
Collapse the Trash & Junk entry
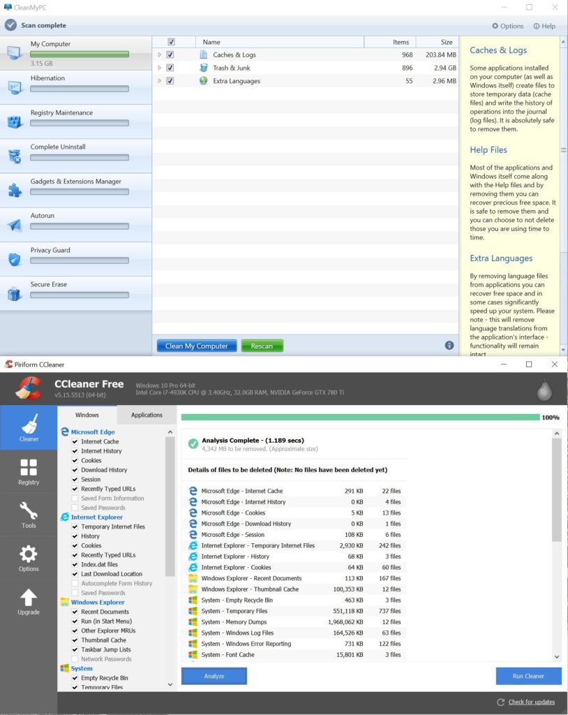pyautogui.click(x=158, y=68)
